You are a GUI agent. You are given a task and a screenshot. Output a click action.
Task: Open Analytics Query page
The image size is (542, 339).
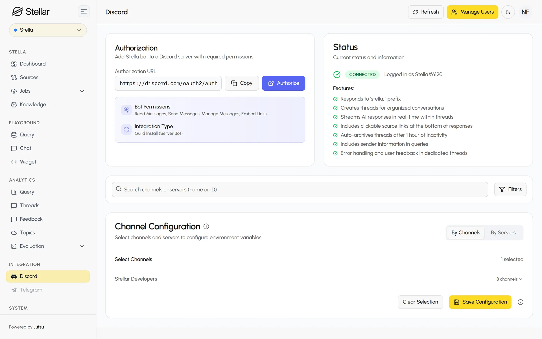tap(48, 192)
